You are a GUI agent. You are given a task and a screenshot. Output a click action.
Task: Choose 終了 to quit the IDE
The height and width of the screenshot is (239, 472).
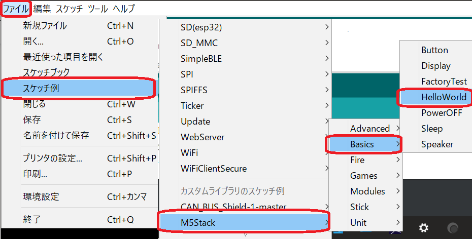[x=32, y=220]
